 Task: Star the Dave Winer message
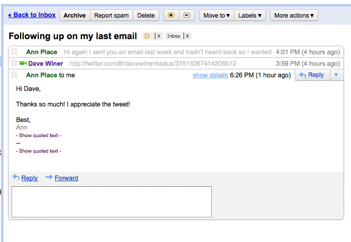(15, 63)
